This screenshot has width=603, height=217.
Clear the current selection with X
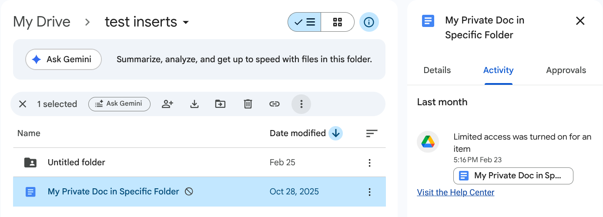pos(23,104)
